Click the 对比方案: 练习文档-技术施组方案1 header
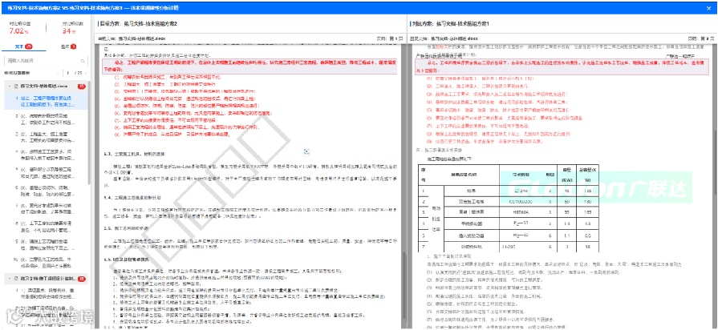 click(451, 23)
